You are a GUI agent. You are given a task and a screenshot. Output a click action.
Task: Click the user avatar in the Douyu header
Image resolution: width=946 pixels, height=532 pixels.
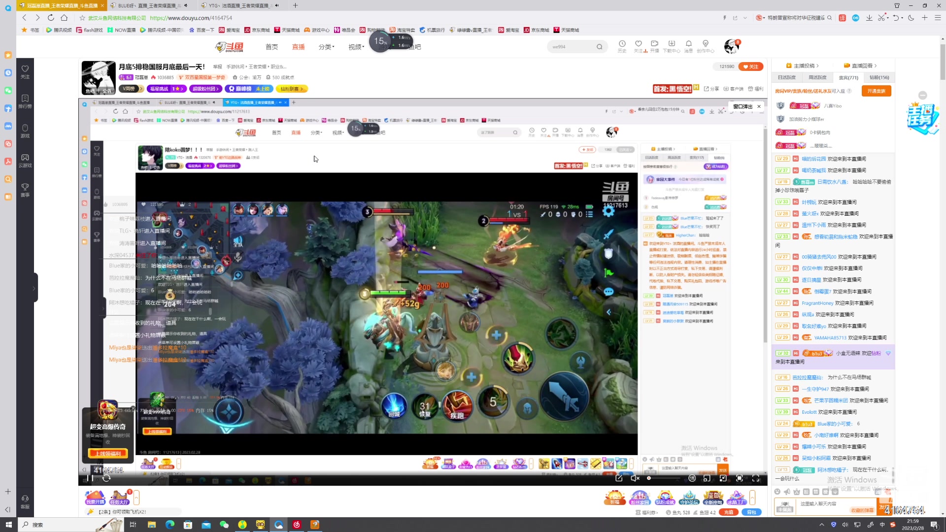point(732,46)
